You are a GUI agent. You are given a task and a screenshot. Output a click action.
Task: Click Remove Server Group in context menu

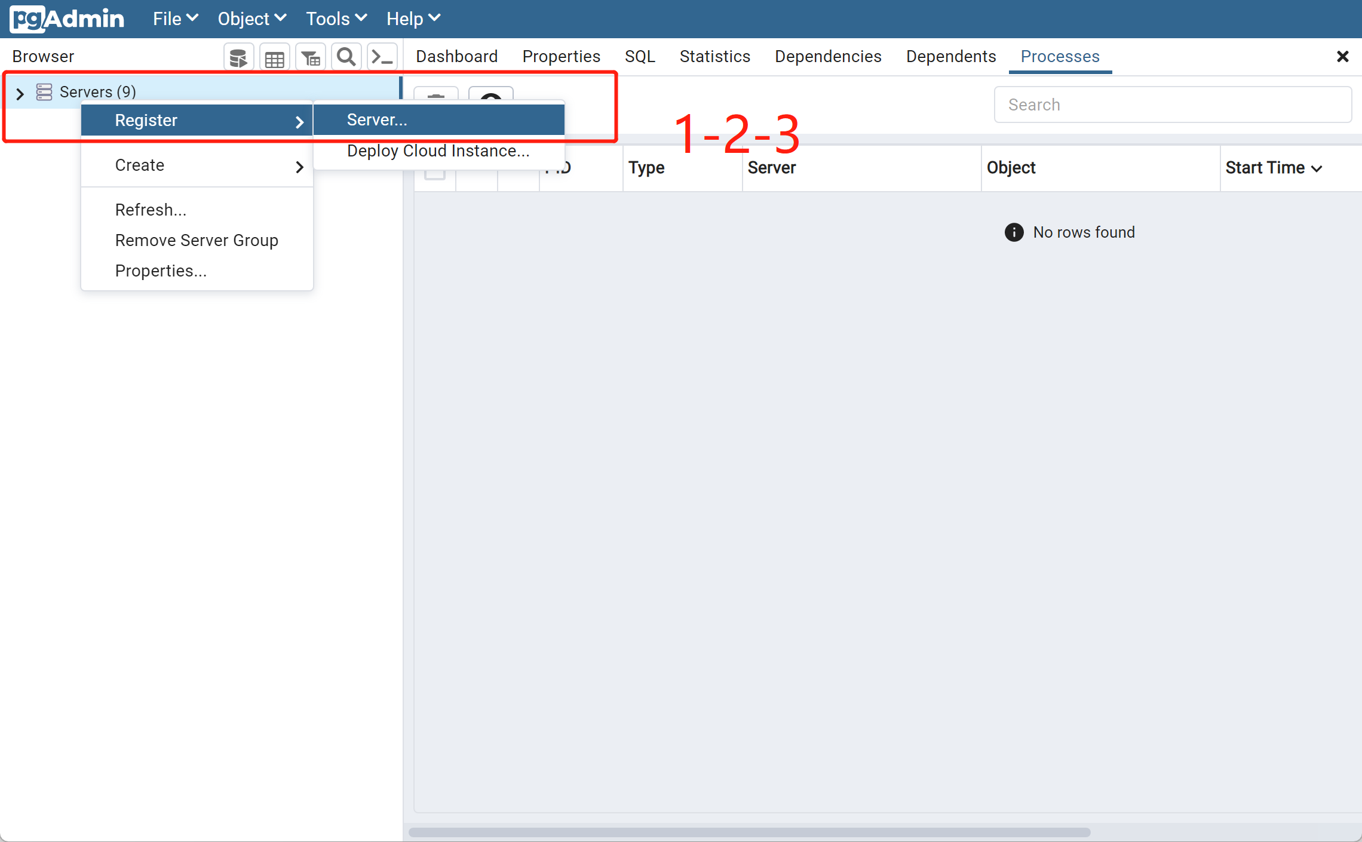coord(197,241)
